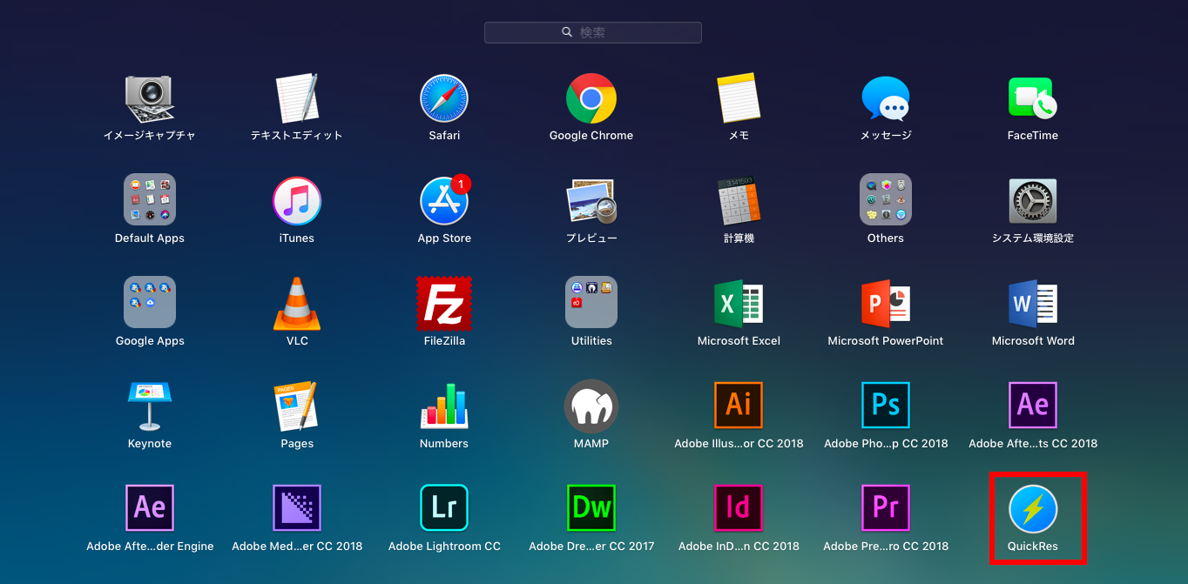The image size is (1188, 584).
Task: Open Google Chrome from Launchpad
Action: 591,98
